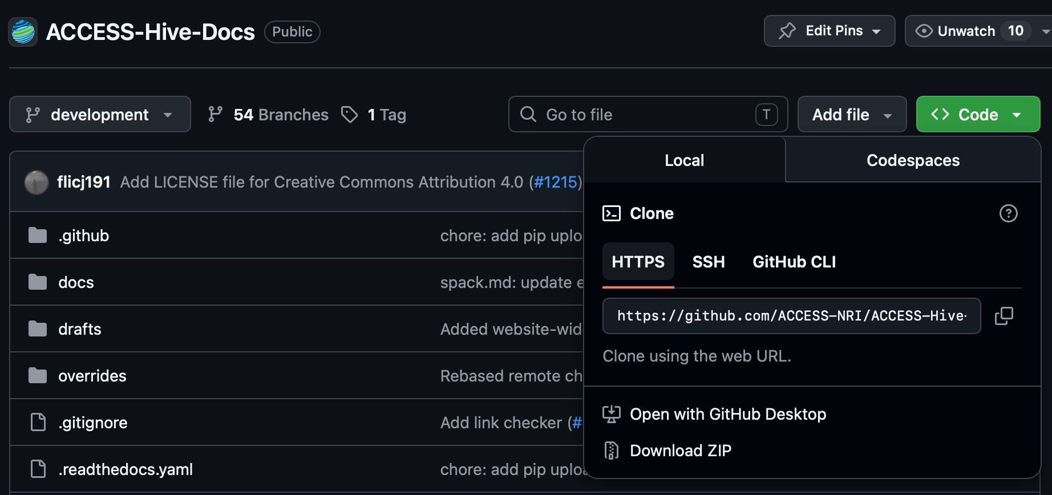This screenshot has height=495, width=1052.
Task: Open 'spack.md: update' commit for docs
Action: [512, 282]
